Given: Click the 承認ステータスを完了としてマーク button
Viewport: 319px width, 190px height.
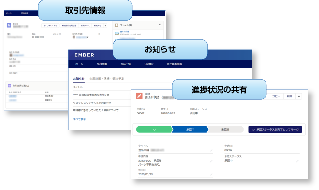Looking at the screenshot, I should (275, 130).
